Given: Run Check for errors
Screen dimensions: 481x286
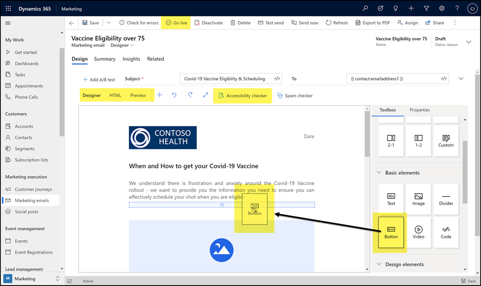Looking at the screenshot, I should pos(139,23).
